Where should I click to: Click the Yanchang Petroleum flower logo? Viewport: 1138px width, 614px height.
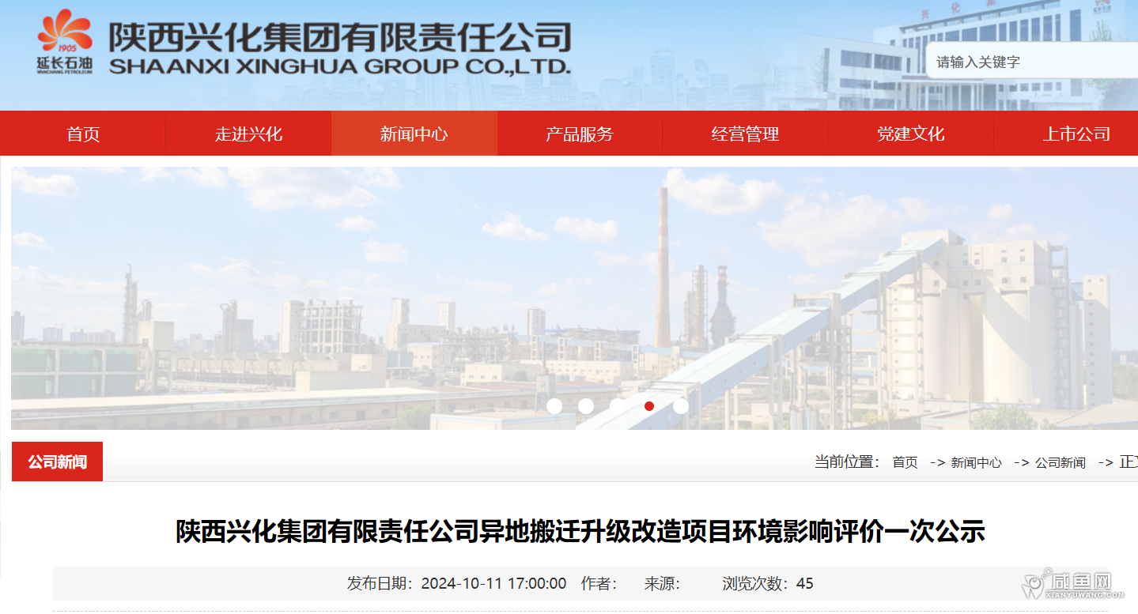65,42
